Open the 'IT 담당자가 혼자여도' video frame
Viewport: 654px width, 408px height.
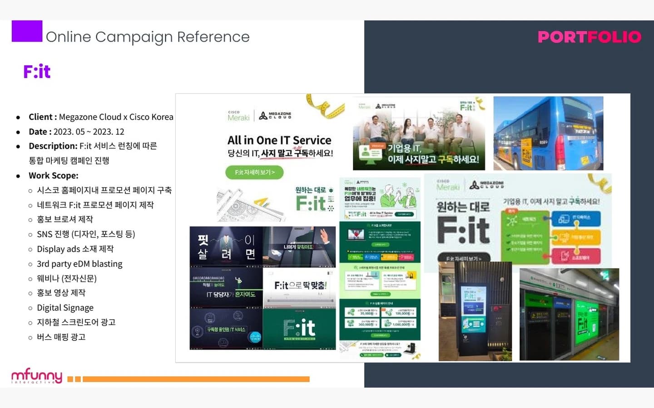226,288
